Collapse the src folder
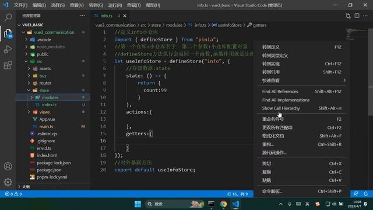Viewport: 373px width, 210px height. tap(26, 61)
